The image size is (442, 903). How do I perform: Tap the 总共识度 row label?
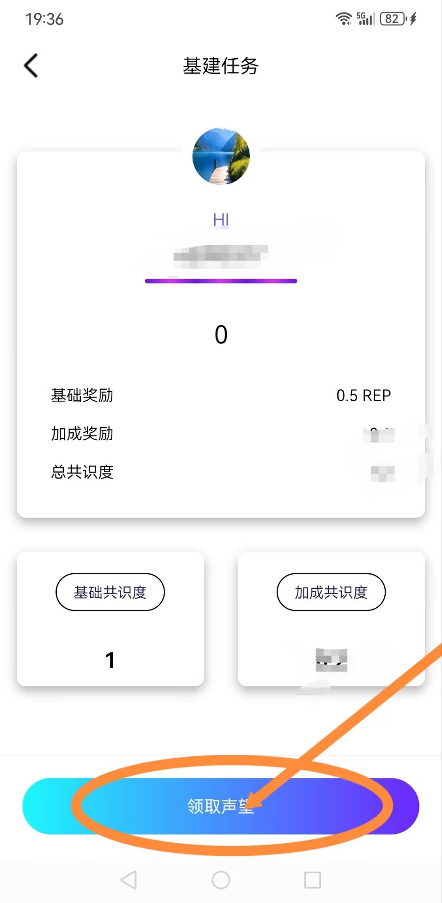[82, 471]
